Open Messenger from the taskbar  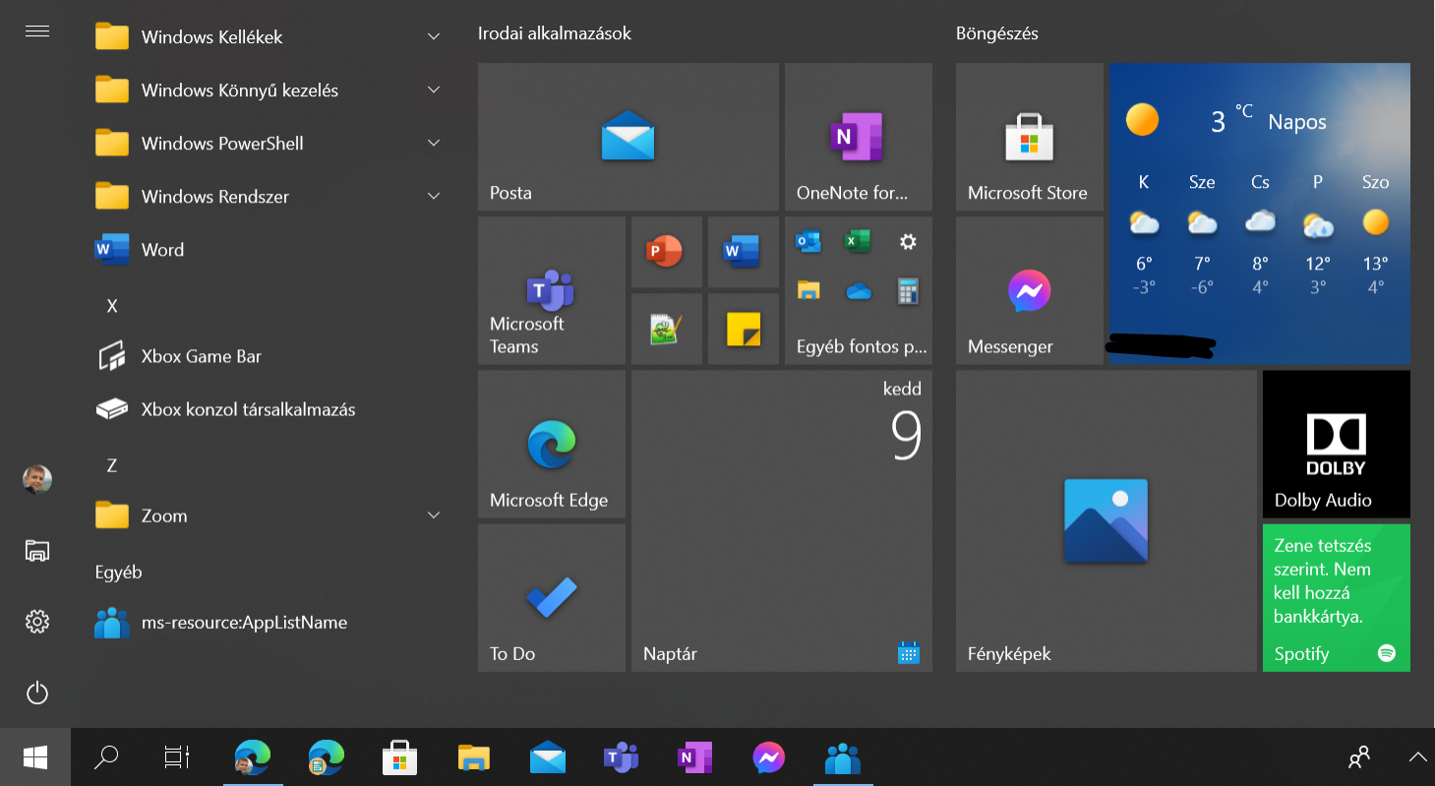(x=768, y=757)
